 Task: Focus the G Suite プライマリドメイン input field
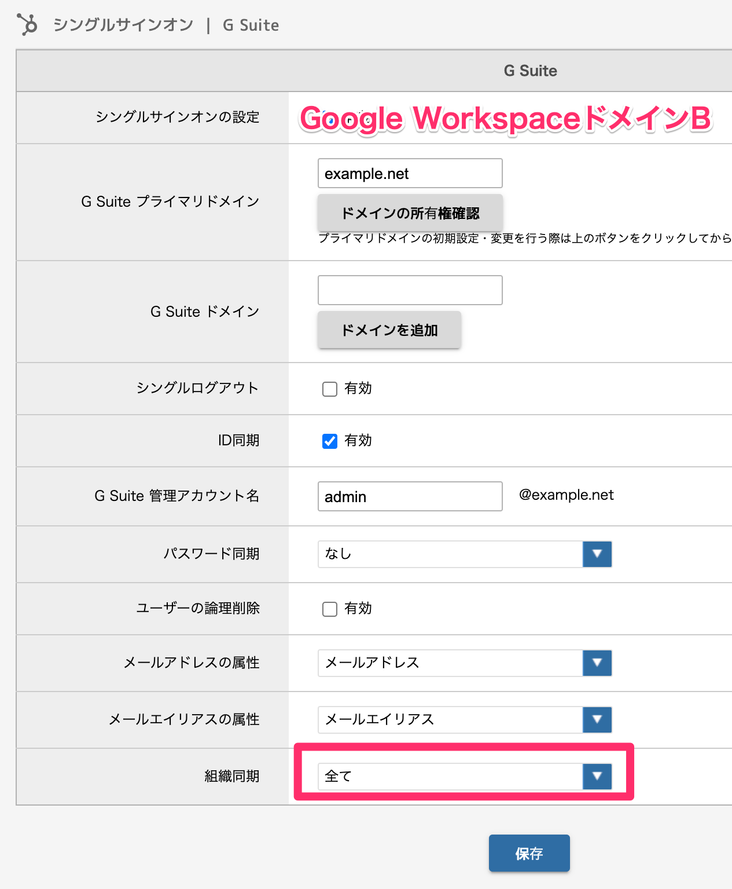(410, 173)
